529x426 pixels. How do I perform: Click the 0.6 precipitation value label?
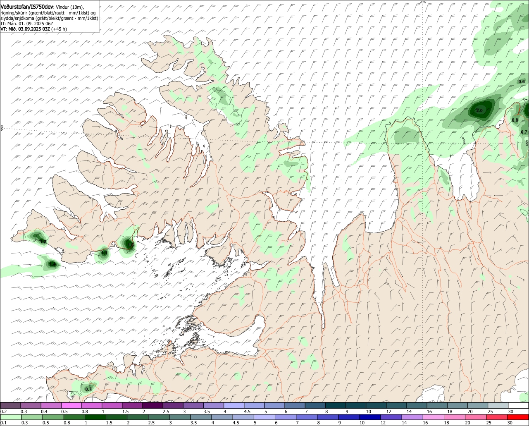(x=522, y=81)
